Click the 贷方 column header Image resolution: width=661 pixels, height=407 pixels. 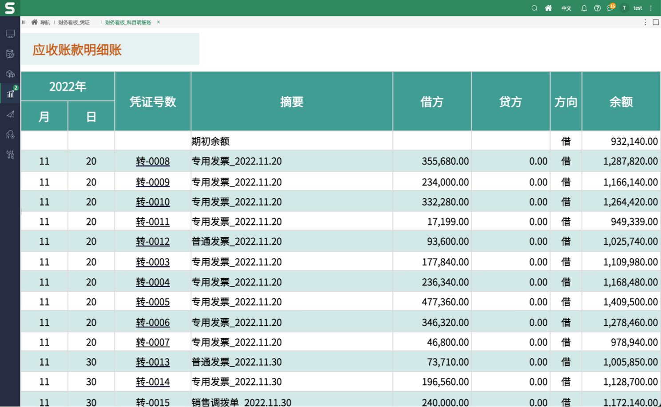(x=510, y=102)
